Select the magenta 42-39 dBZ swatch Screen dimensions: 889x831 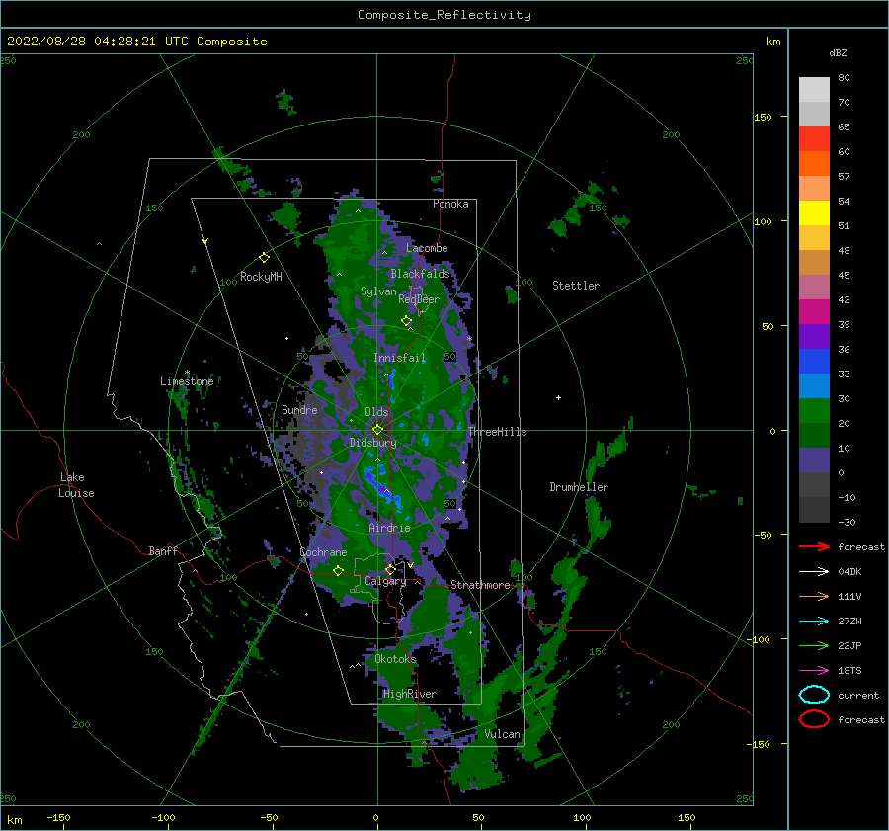pyautogui.click(x=814, y=311)
